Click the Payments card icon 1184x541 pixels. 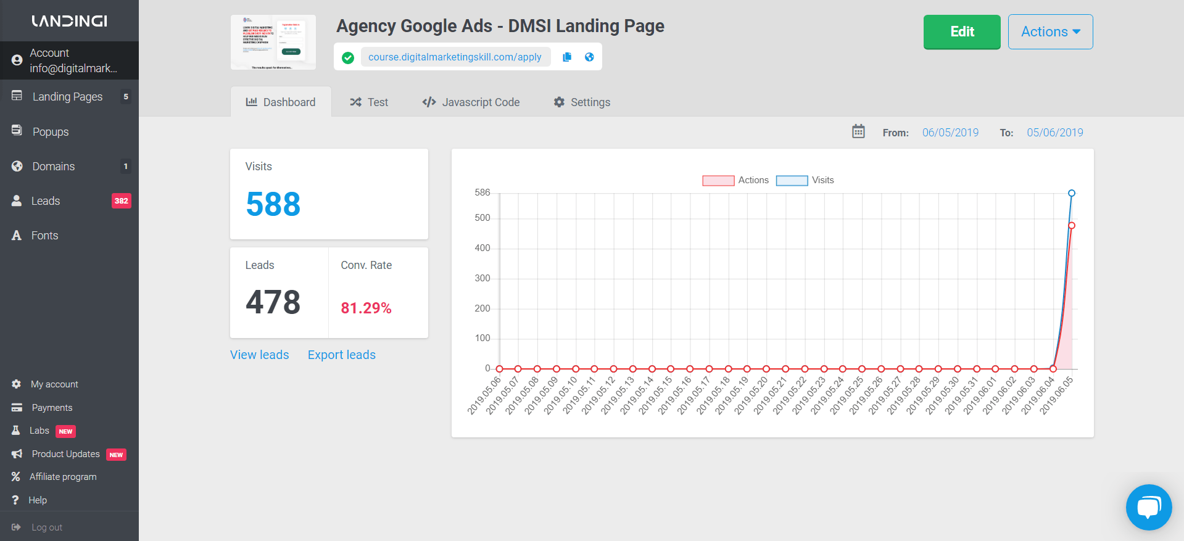pos(17,407)
